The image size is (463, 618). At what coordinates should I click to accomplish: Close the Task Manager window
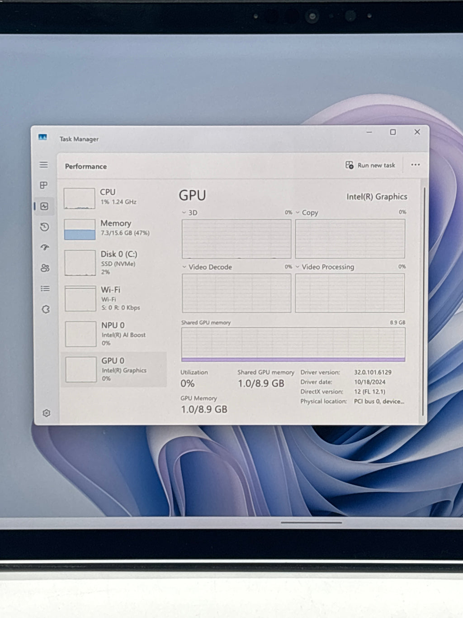pyautogui.click(x=417, y=132)
